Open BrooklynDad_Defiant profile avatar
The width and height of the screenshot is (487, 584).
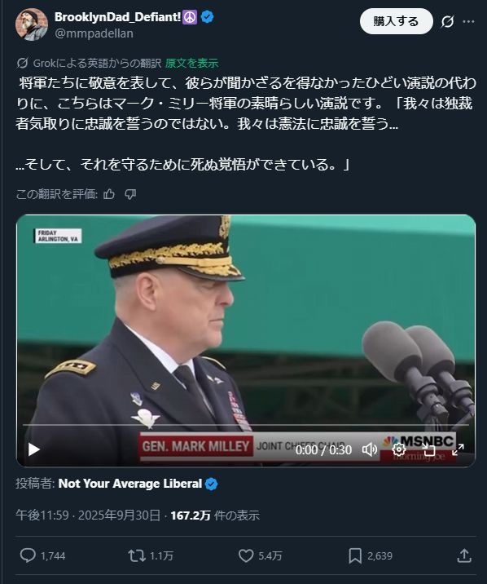pyautogui.click(x=32, y=24)
